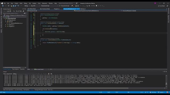Click Solution Explorer Collapse All icon
Viewport: 170px width, 95px height.
(x=19, y=11)
